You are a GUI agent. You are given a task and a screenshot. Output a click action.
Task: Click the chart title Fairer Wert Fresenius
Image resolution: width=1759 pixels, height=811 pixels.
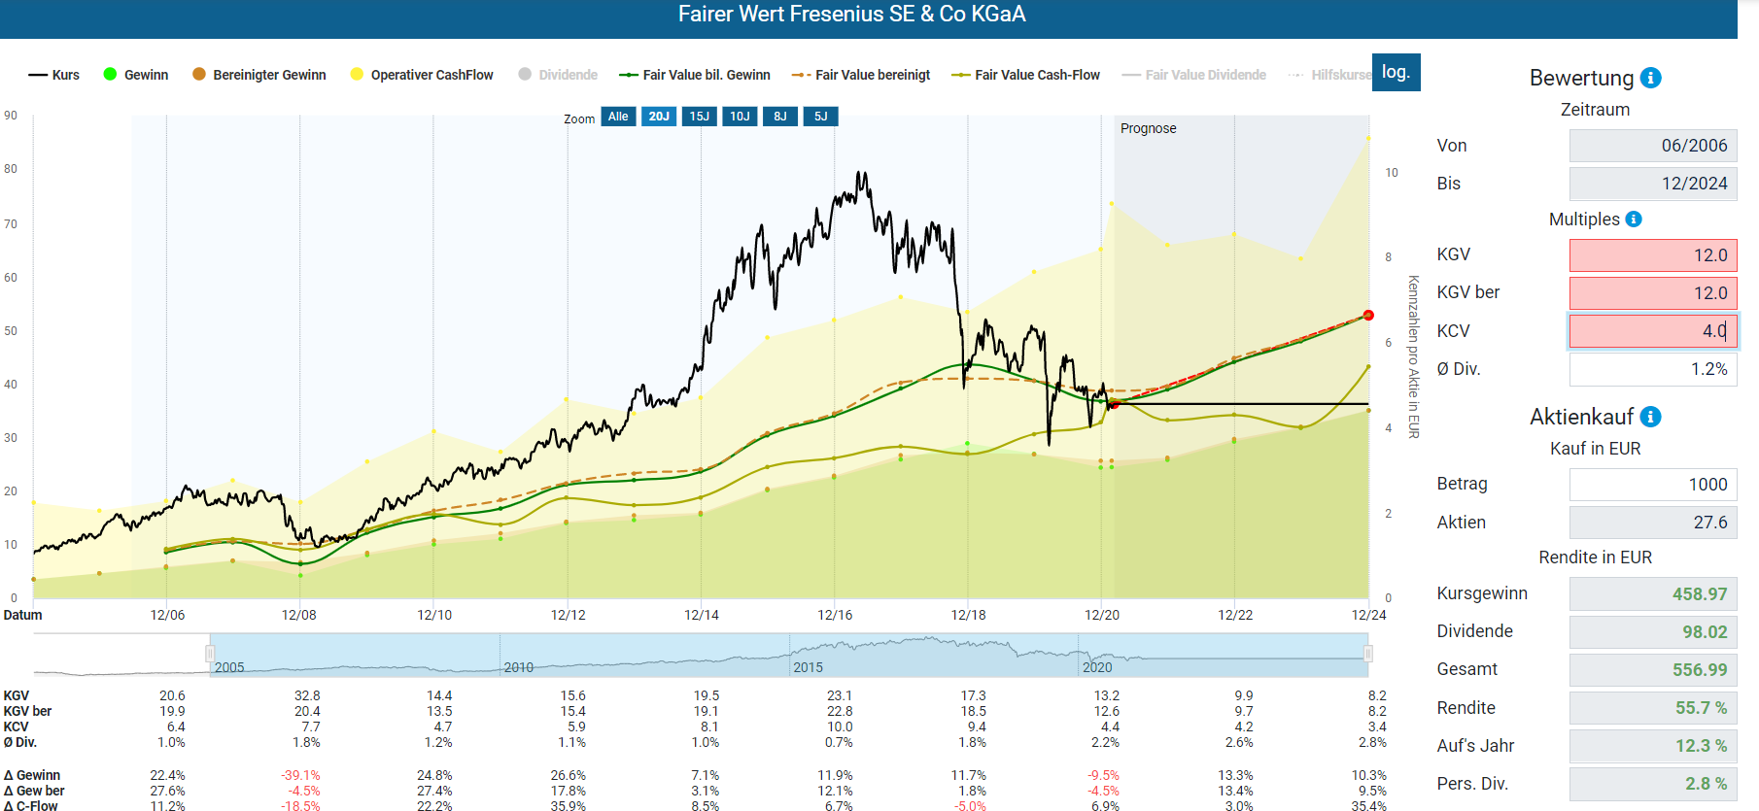[x=851, y=15]
